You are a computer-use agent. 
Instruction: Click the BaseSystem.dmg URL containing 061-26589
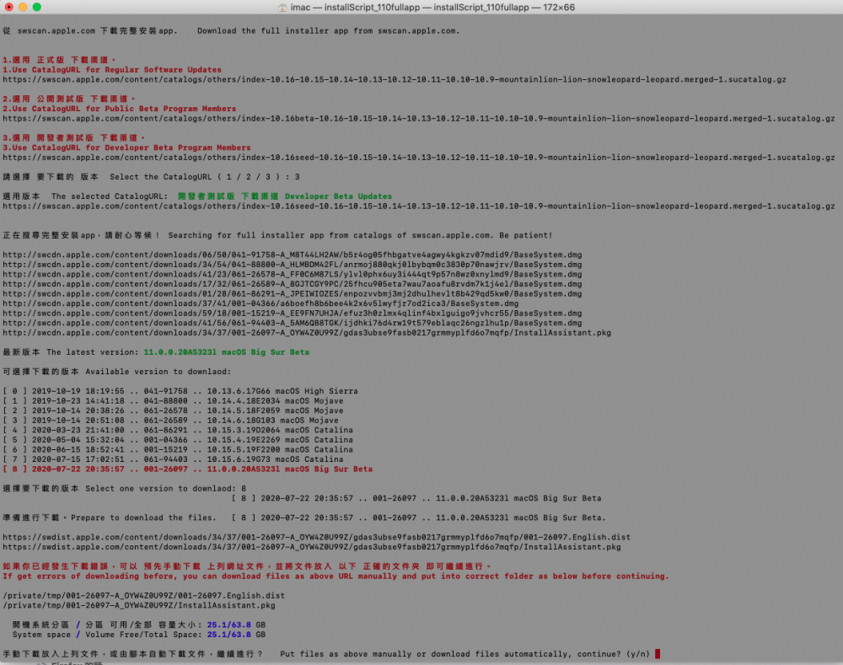[293, 284]
